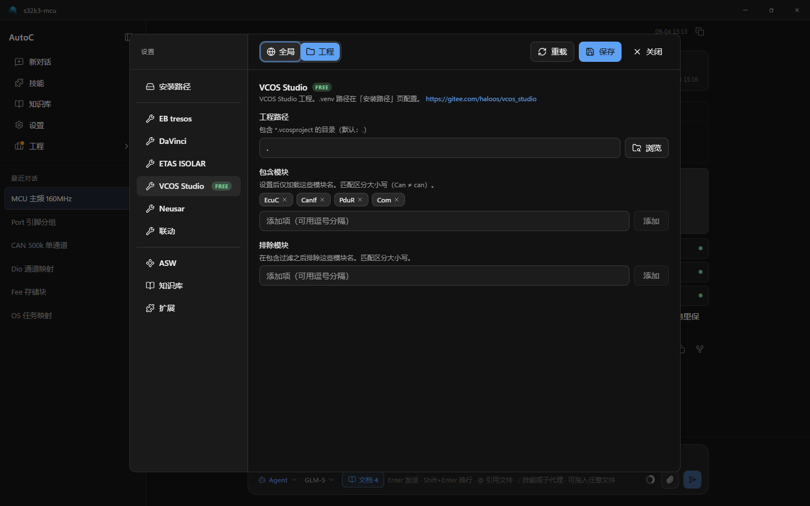Screen dimensions: 810x506
Task: Open 扩展 settings section
Action: click(188, 308)
